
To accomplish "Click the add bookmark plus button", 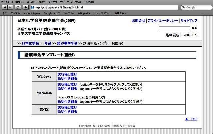I will (25, 7).
